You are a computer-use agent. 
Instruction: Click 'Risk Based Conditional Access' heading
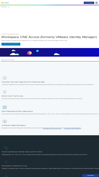(x=14, y=166)
